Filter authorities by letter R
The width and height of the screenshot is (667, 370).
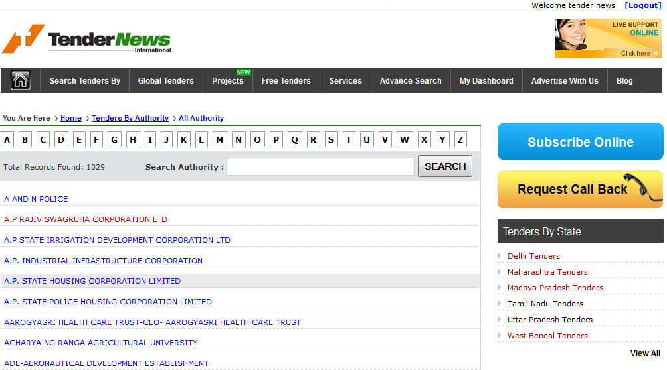tap(313, 139)
